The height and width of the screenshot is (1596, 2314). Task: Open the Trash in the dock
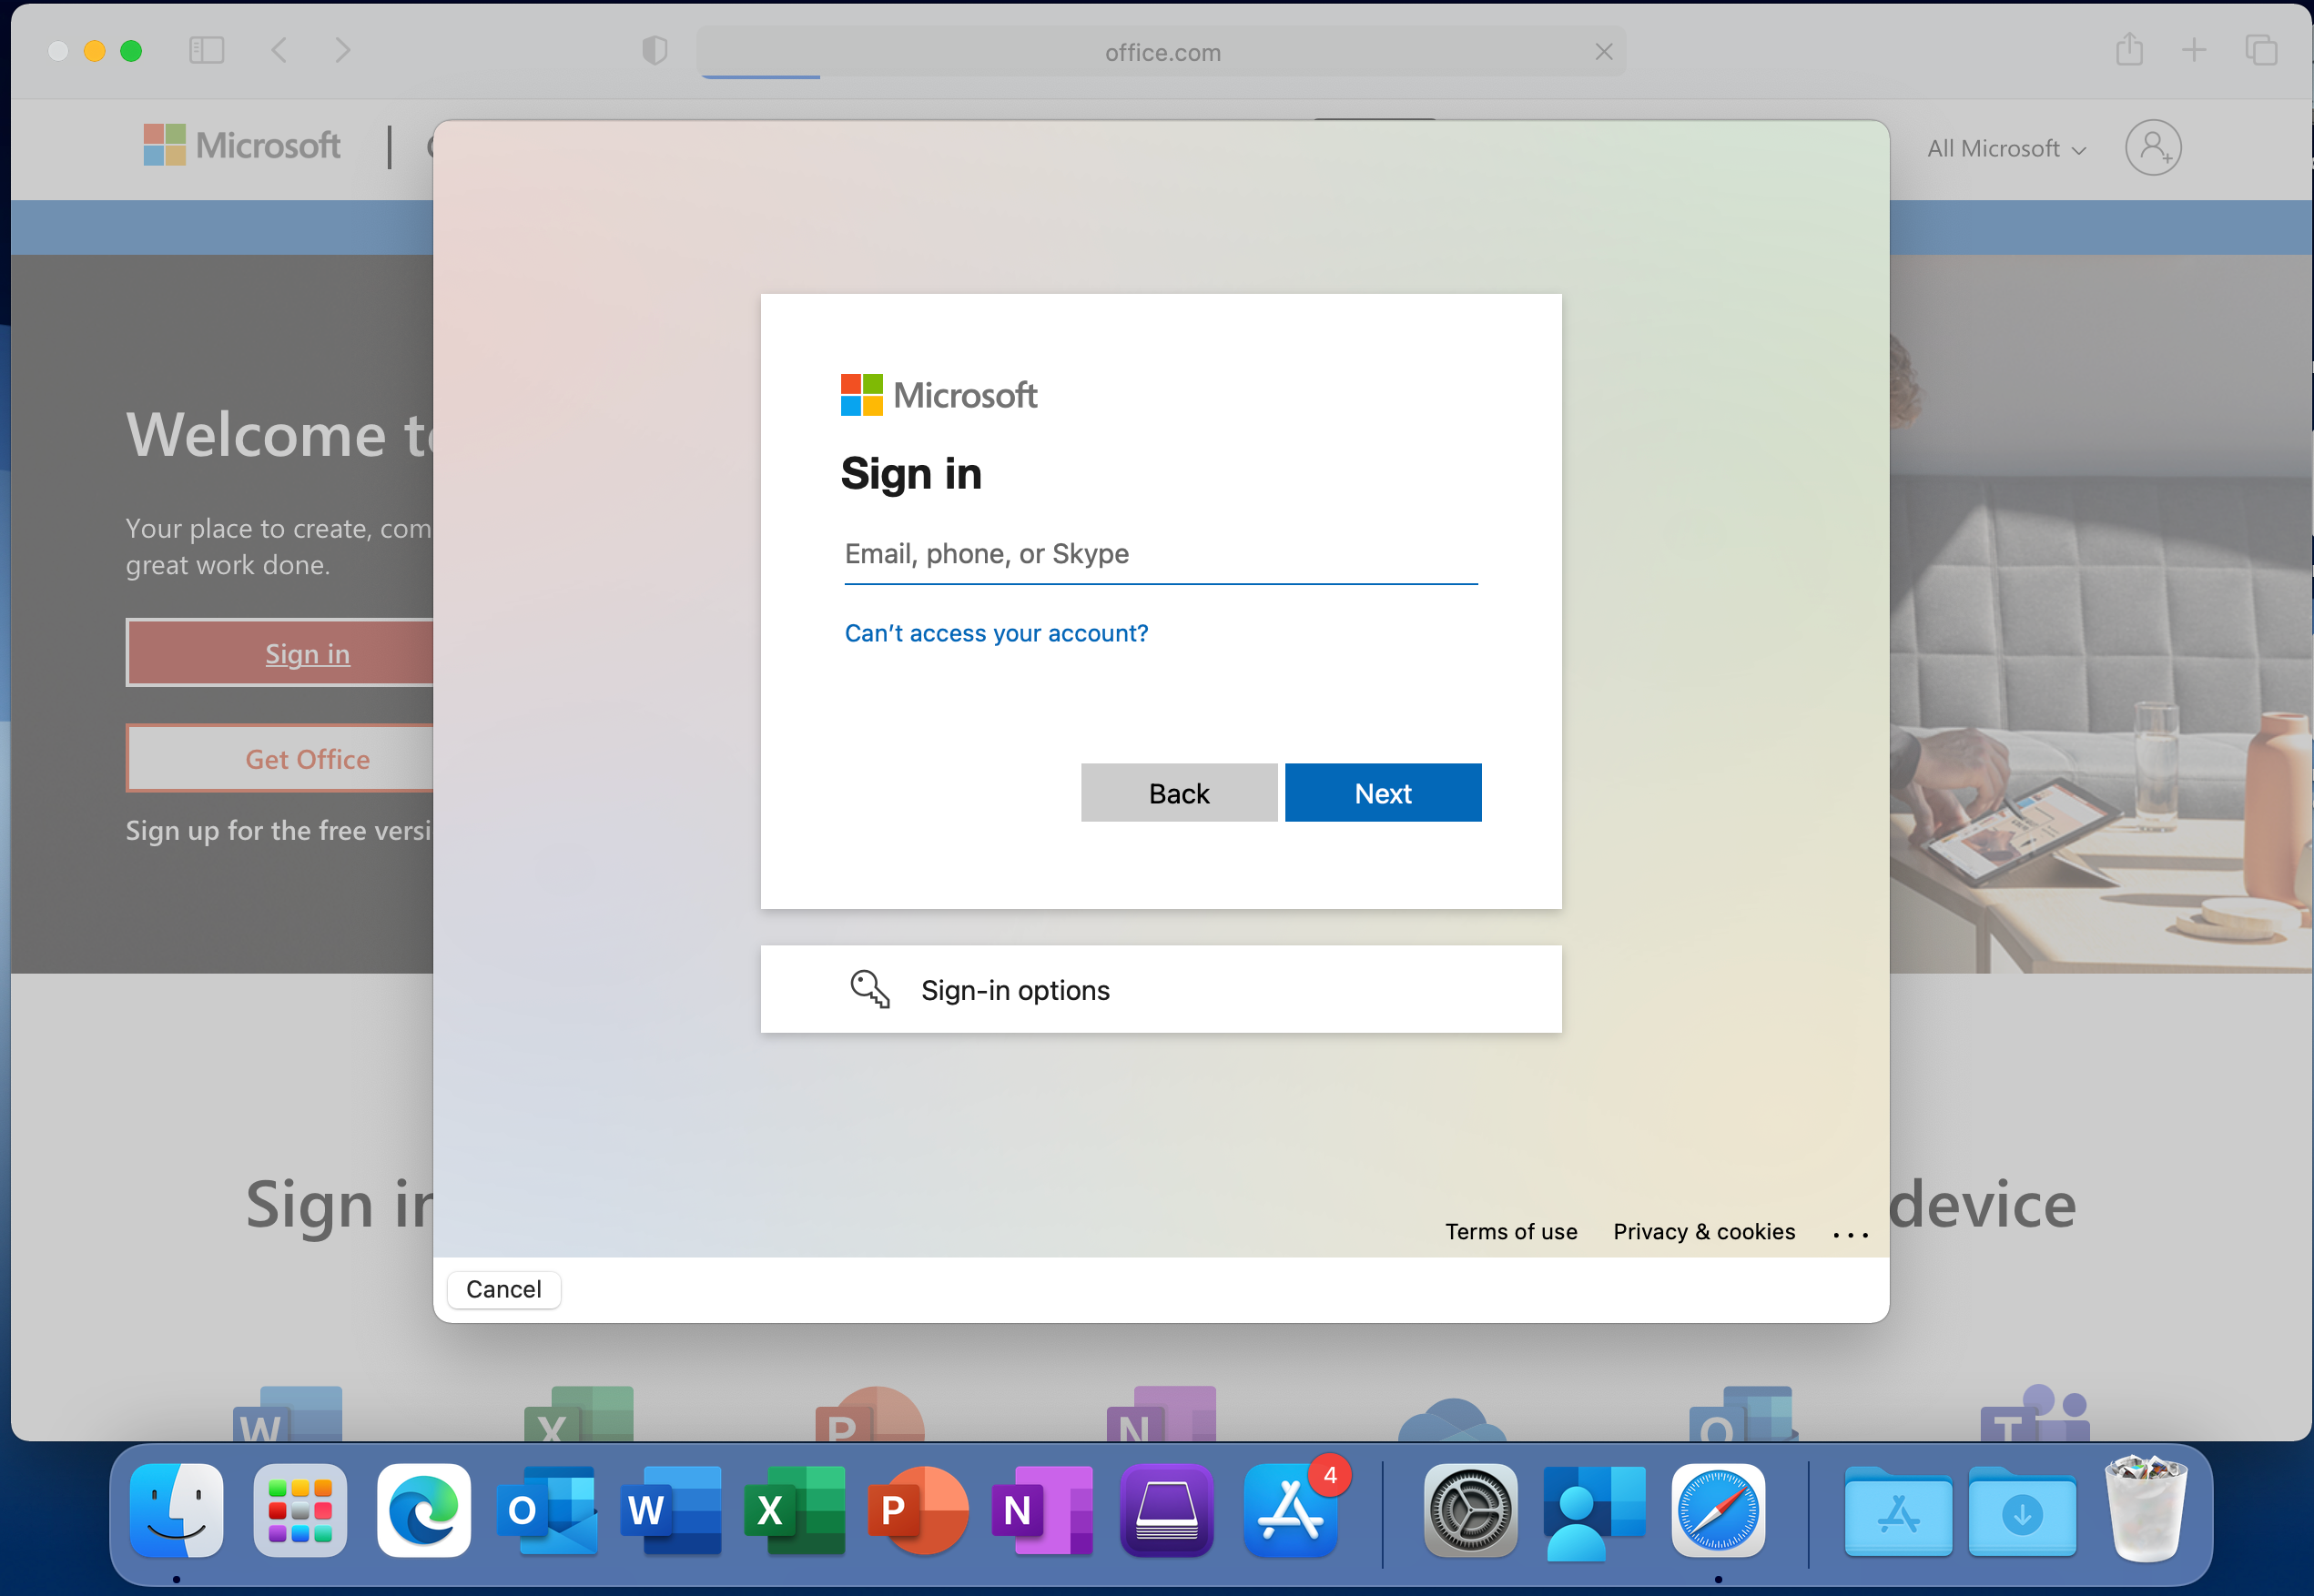[2145, 1510]
